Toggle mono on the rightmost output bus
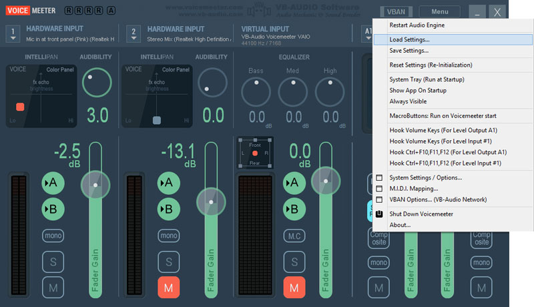 (481, 262)
